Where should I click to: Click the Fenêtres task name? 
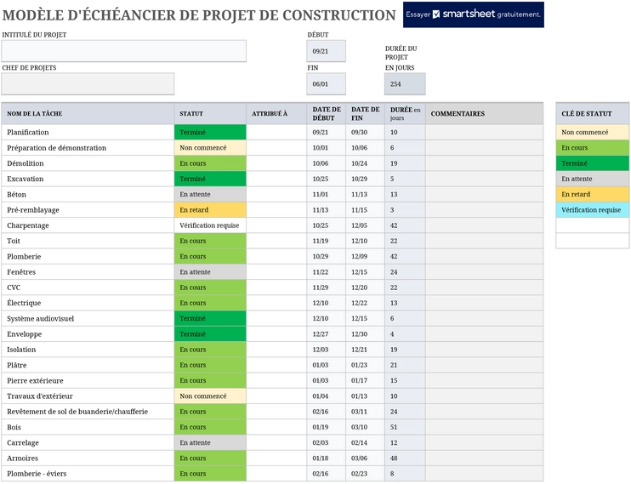(x=21, y=272)
